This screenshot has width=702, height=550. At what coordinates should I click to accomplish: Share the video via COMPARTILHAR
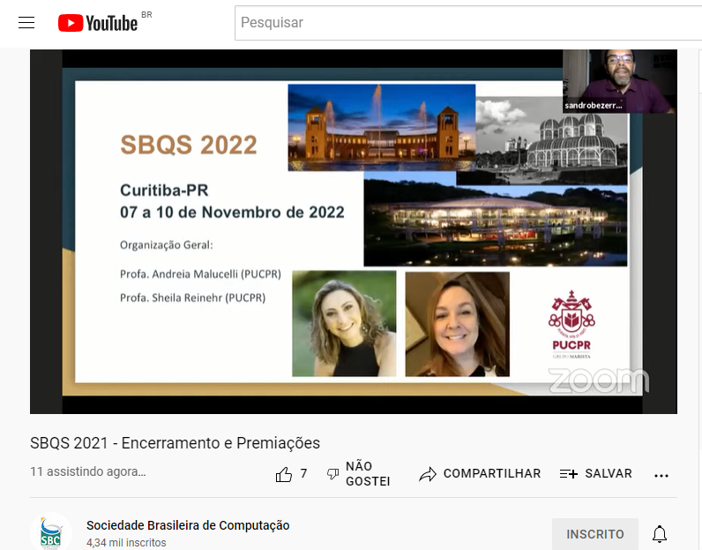(x=480, y=474)
